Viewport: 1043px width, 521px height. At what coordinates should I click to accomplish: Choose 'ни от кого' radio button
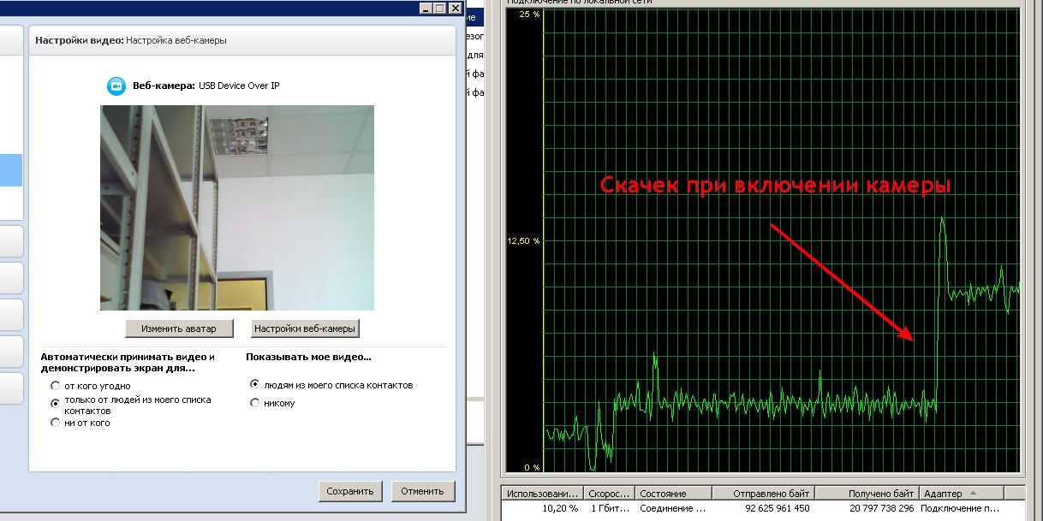[56, 423]
